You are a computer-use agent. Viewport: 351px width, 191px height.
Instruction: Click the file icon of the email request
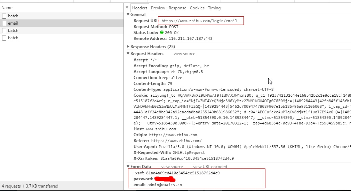(x=4, y=23)
